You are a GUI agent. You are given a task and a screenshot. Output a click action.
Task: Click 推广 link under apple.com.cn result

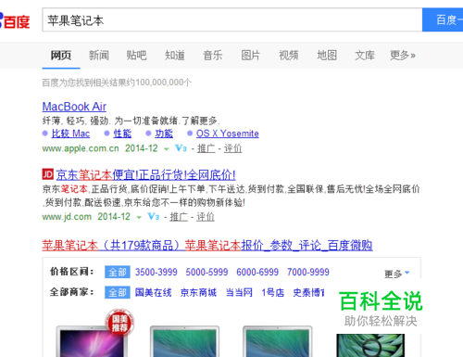[206, 148]
